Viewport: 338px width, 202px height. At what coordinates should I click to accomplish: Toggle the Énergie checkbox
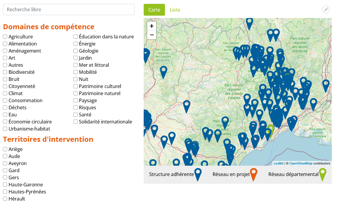coord(76,44)
